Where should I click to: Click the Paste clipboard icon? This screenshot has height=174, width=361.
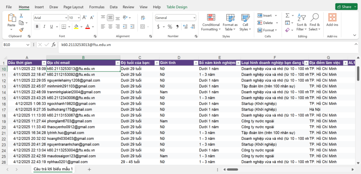point(11,18)
